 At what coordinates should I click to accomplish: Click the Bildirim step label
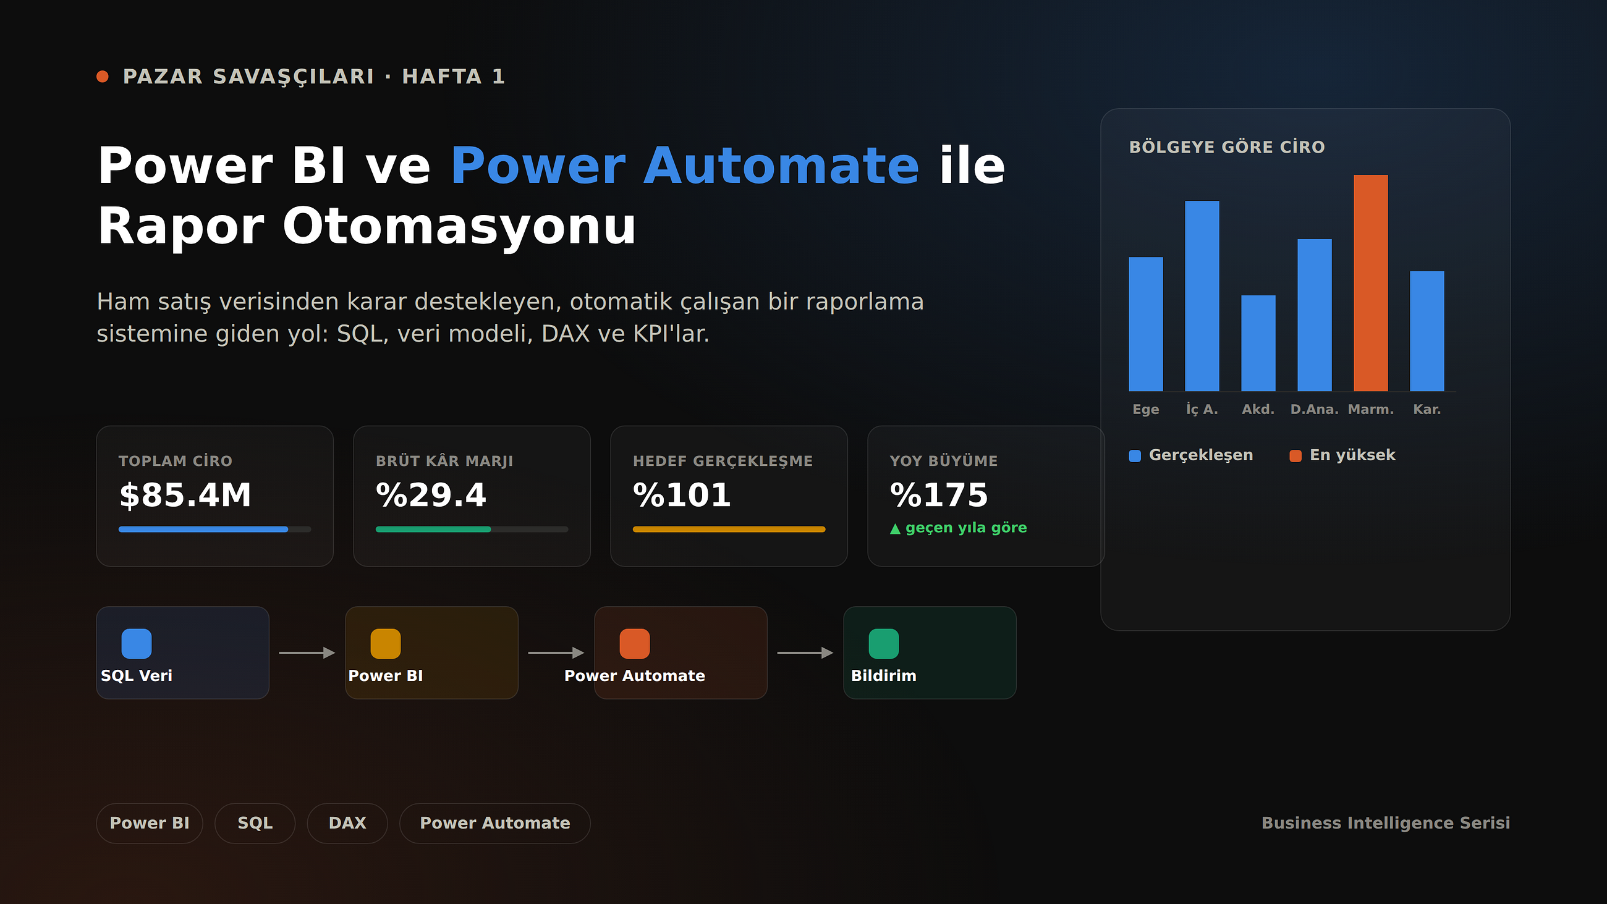[x=883, y=675]
